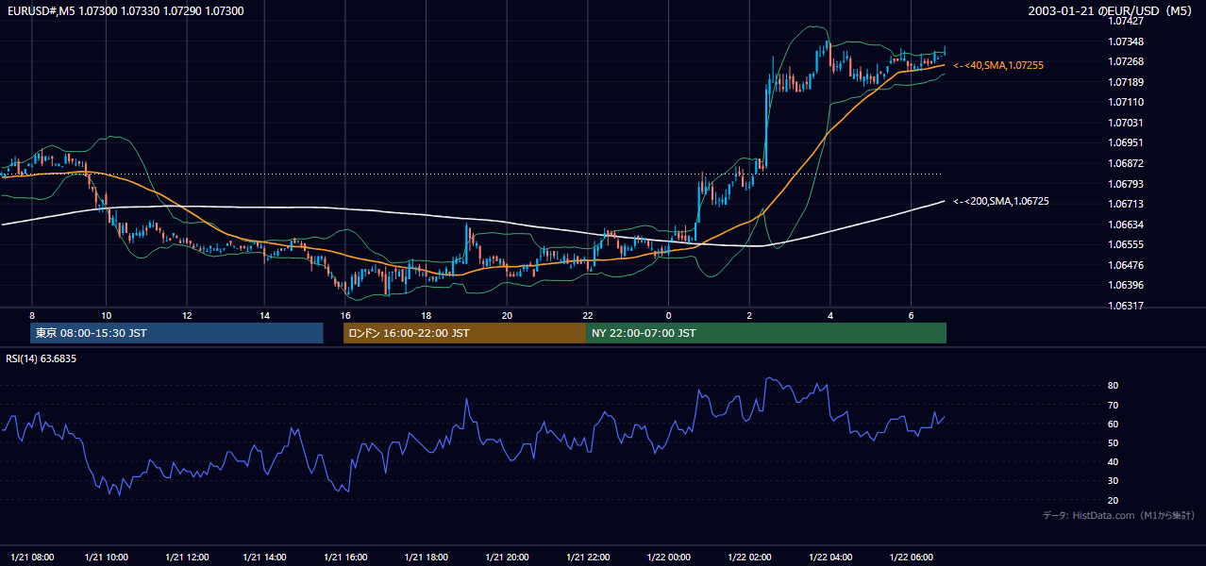Click the HistData.com data source credit

pyautogui.click(x=1119, y=515)
